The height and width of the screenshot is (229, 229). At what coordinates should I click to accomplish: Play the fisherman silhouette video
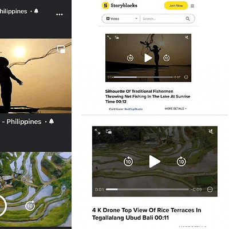point(148,58)
